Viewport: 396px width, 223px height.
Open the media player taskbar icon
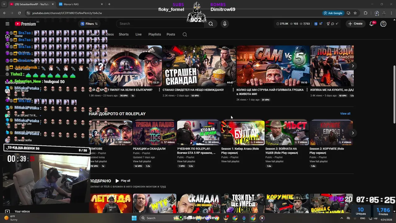point(262,218)
